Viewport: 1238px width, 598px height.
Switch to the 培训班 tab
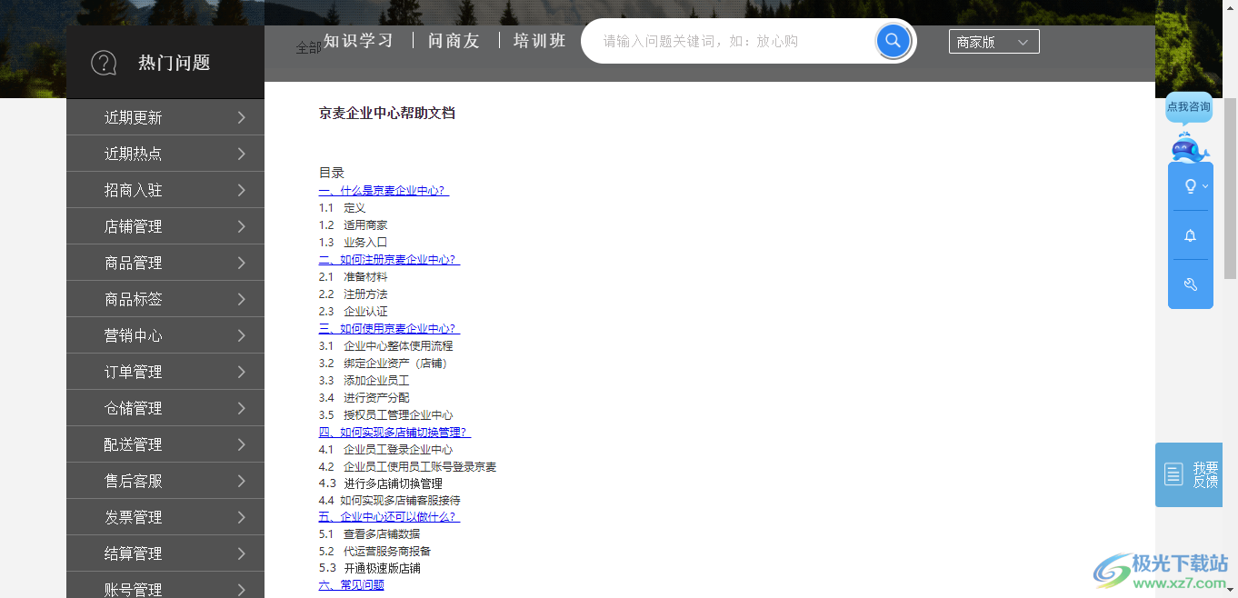(539, 41)
